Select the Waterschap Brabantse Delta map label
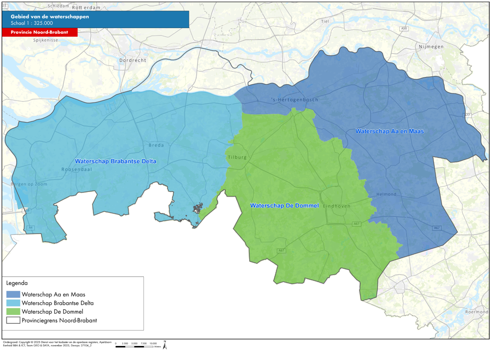 tap(116, 161)
